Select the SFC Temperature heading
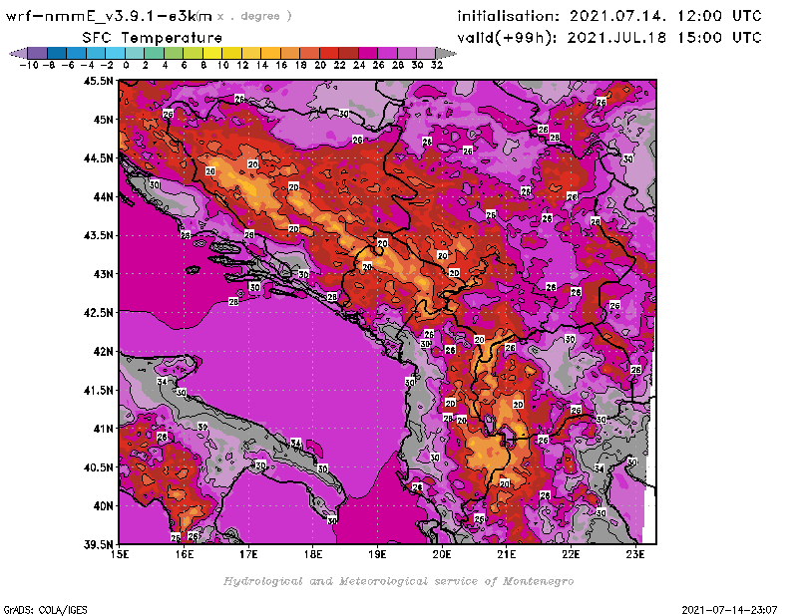798x616 pixels. tap(153, 38)
